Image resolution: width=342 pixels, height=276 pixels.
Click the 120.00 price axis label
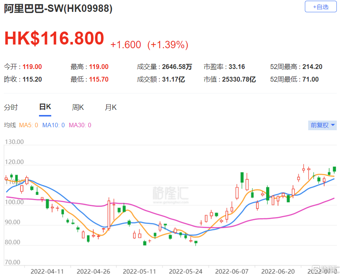14,162
